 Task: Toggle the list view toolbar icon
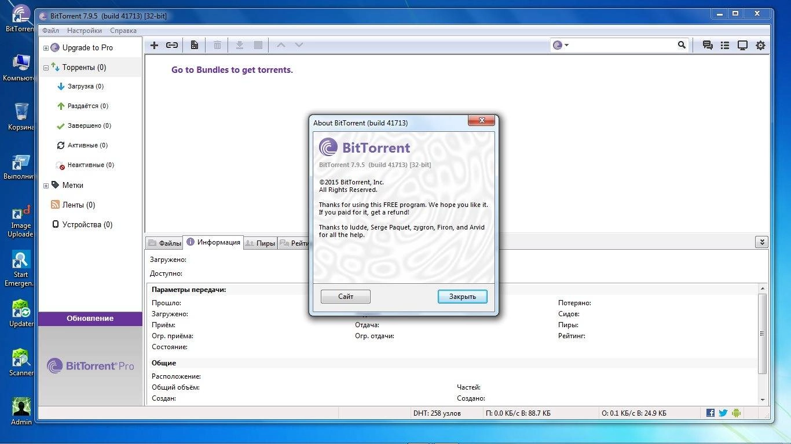tap(725, 45)
